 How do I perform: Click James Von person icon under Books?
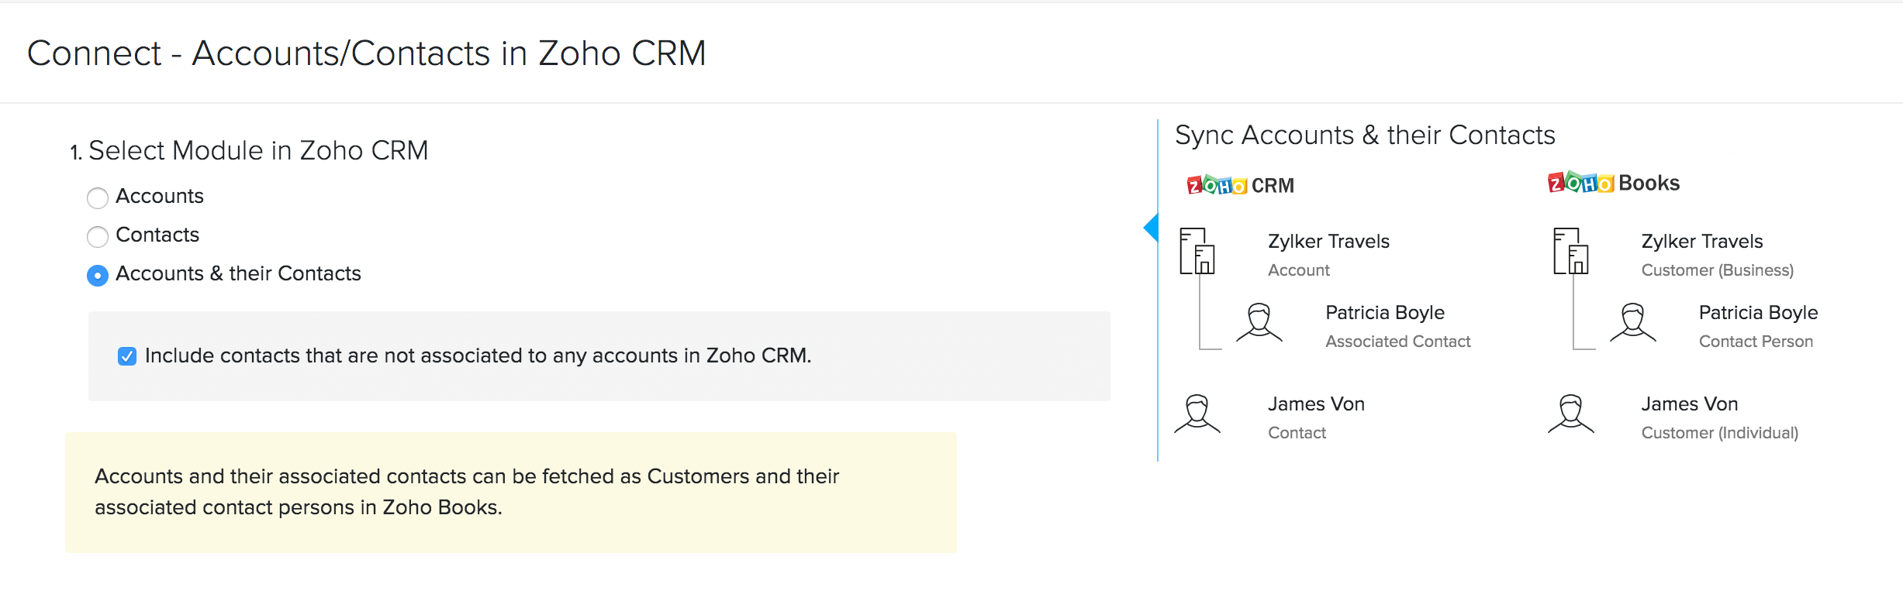(x=1570, y=414)
